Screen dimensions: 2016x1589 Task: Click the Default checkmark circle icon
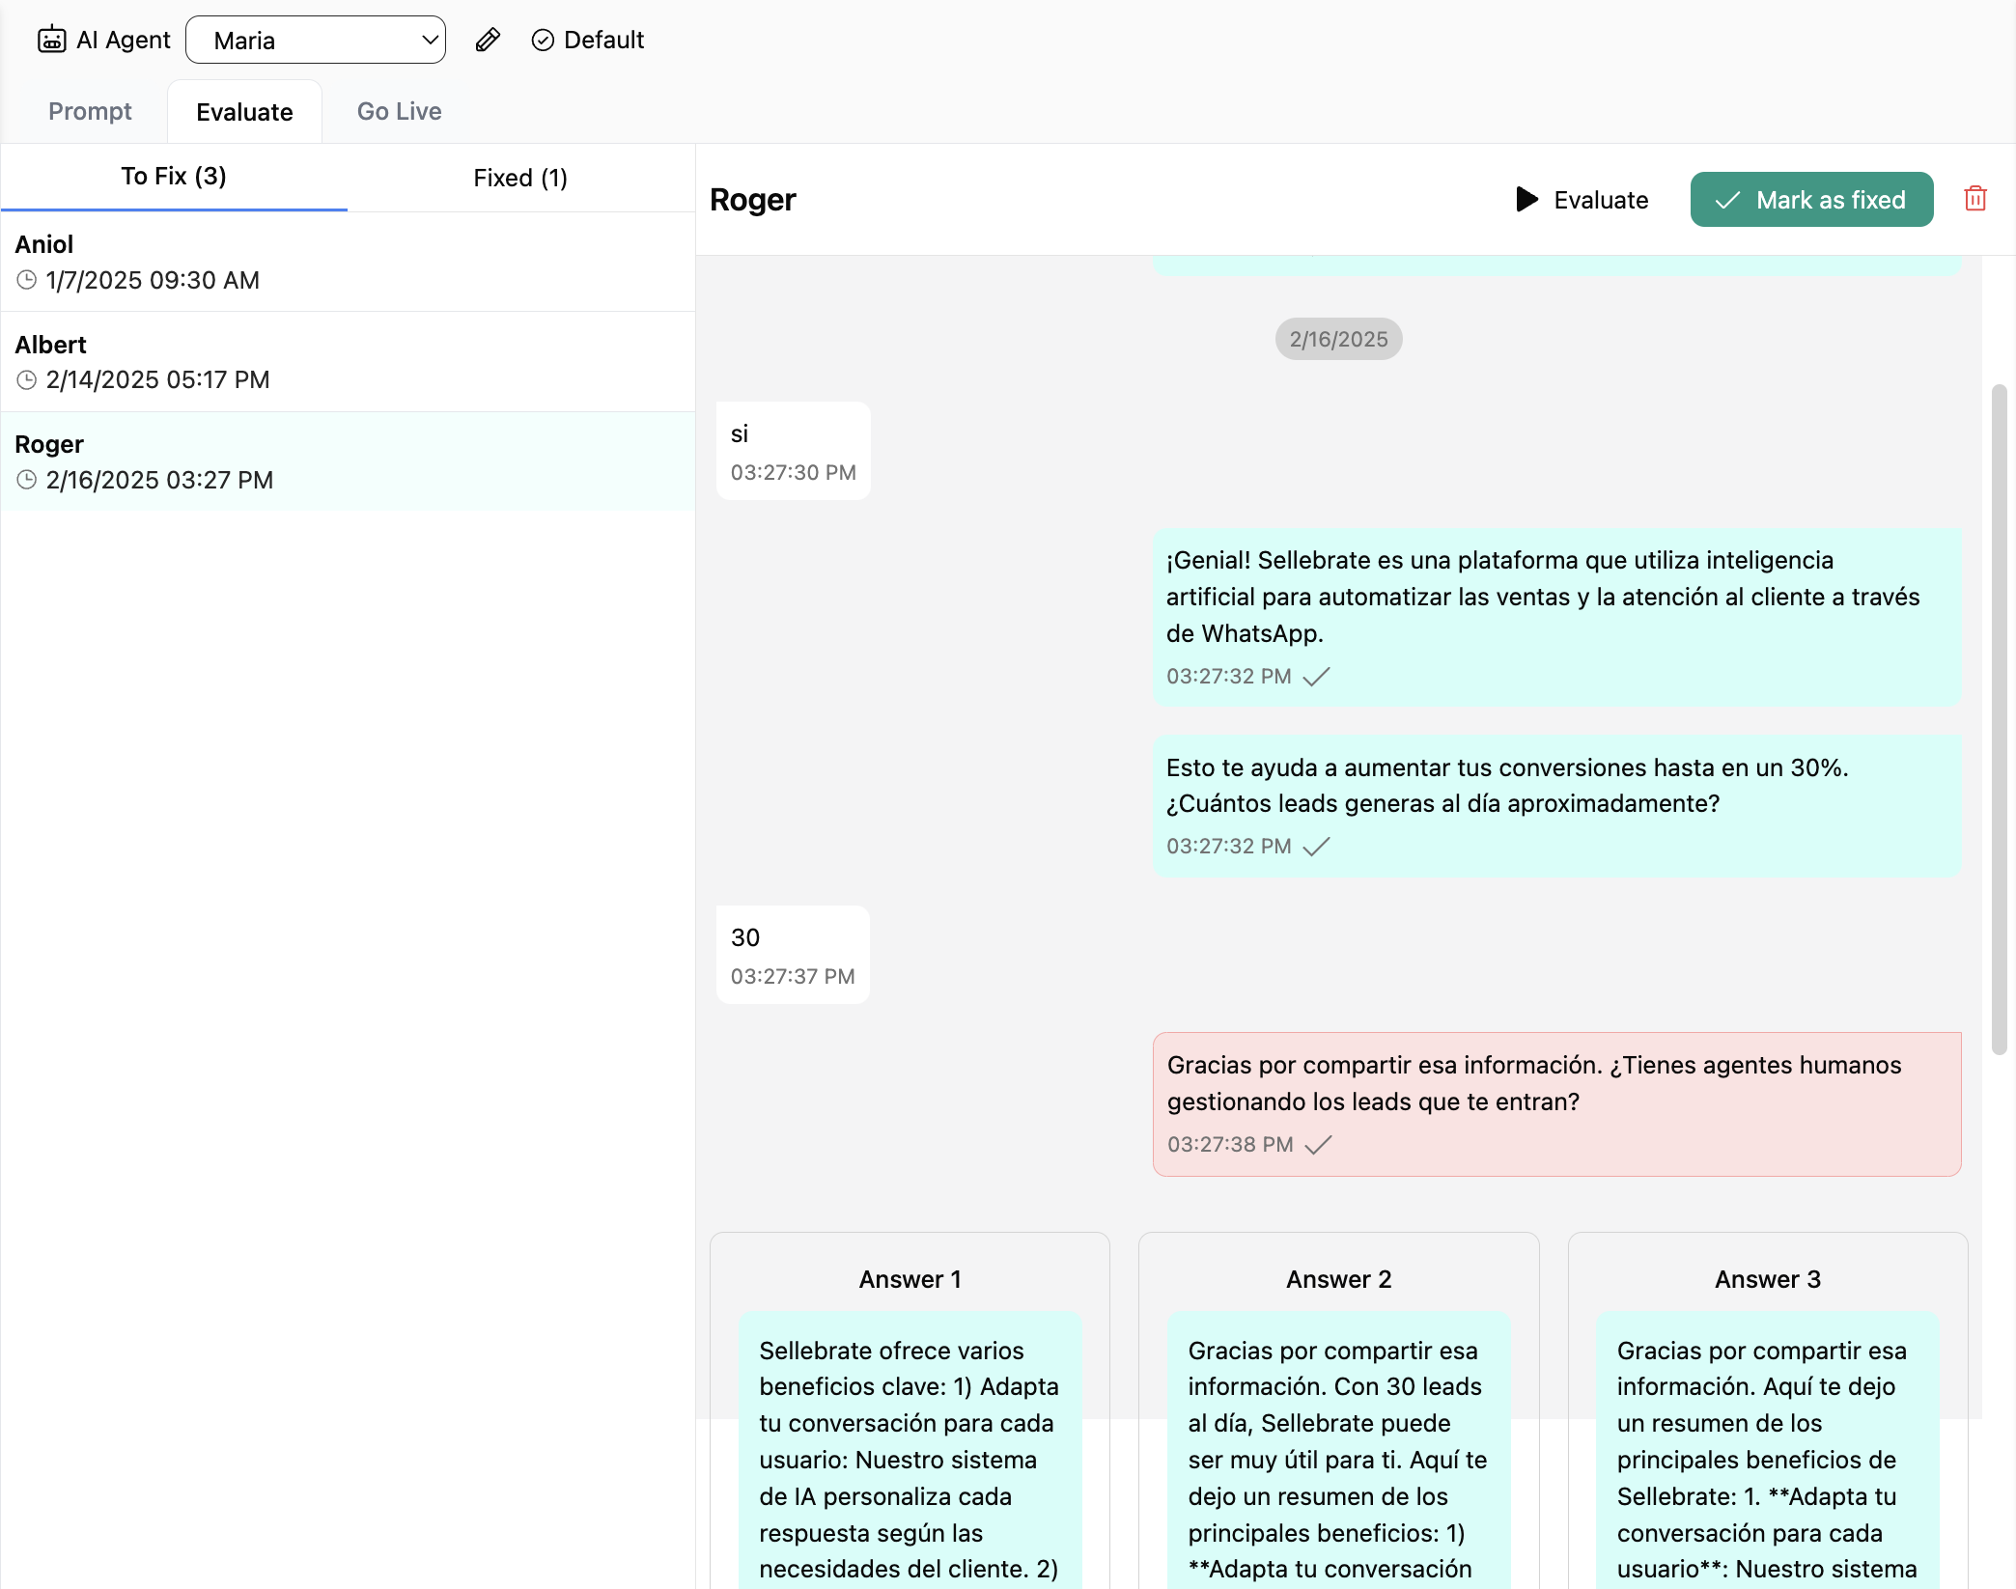[x=543, y=40]
